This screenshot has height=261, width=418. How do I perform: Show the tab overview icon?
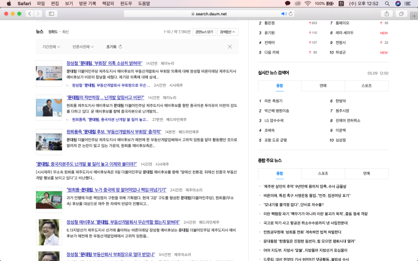pyautogui.click(x=401, y=13)
